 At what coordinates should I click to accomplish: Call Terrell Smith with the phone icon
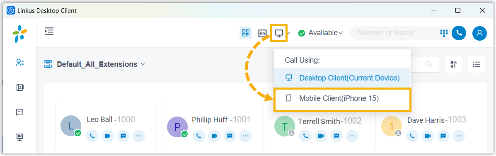[305, 136]
